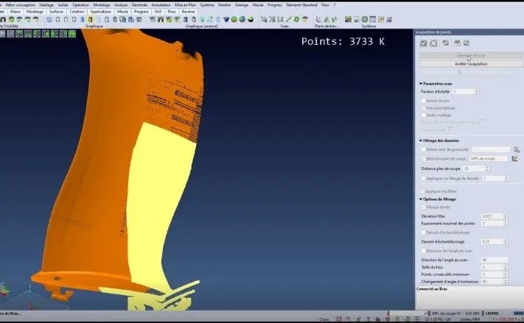This screenshot has width=524, height=323.
Task: Click the last bright green view cube icon
Action: click(72, 34)
